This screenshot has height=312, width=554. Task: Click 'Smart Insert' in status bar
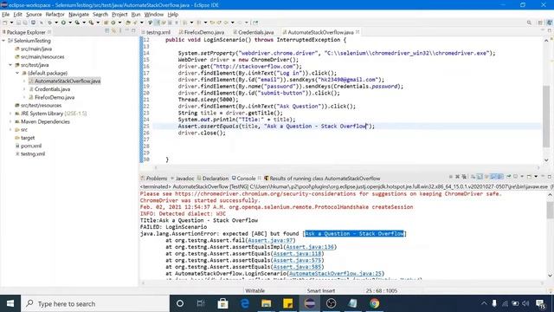click(x=321, y=291)
